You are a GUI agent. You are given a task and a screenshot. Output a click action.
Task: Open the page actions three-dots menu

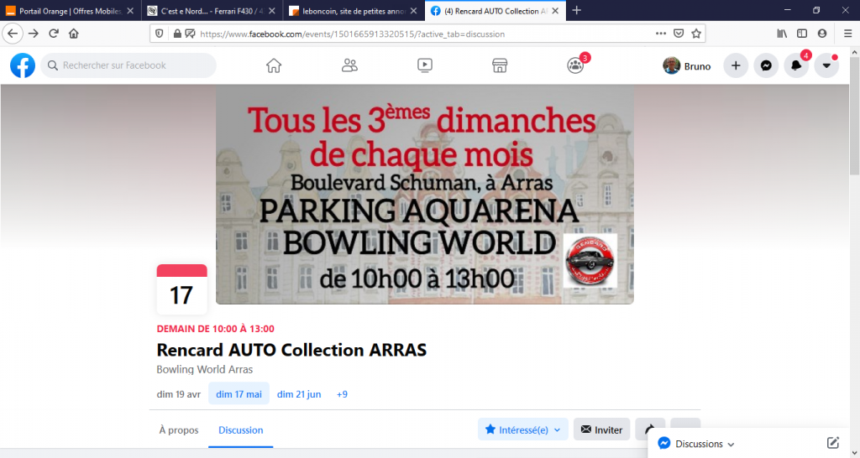click(661, 34)
